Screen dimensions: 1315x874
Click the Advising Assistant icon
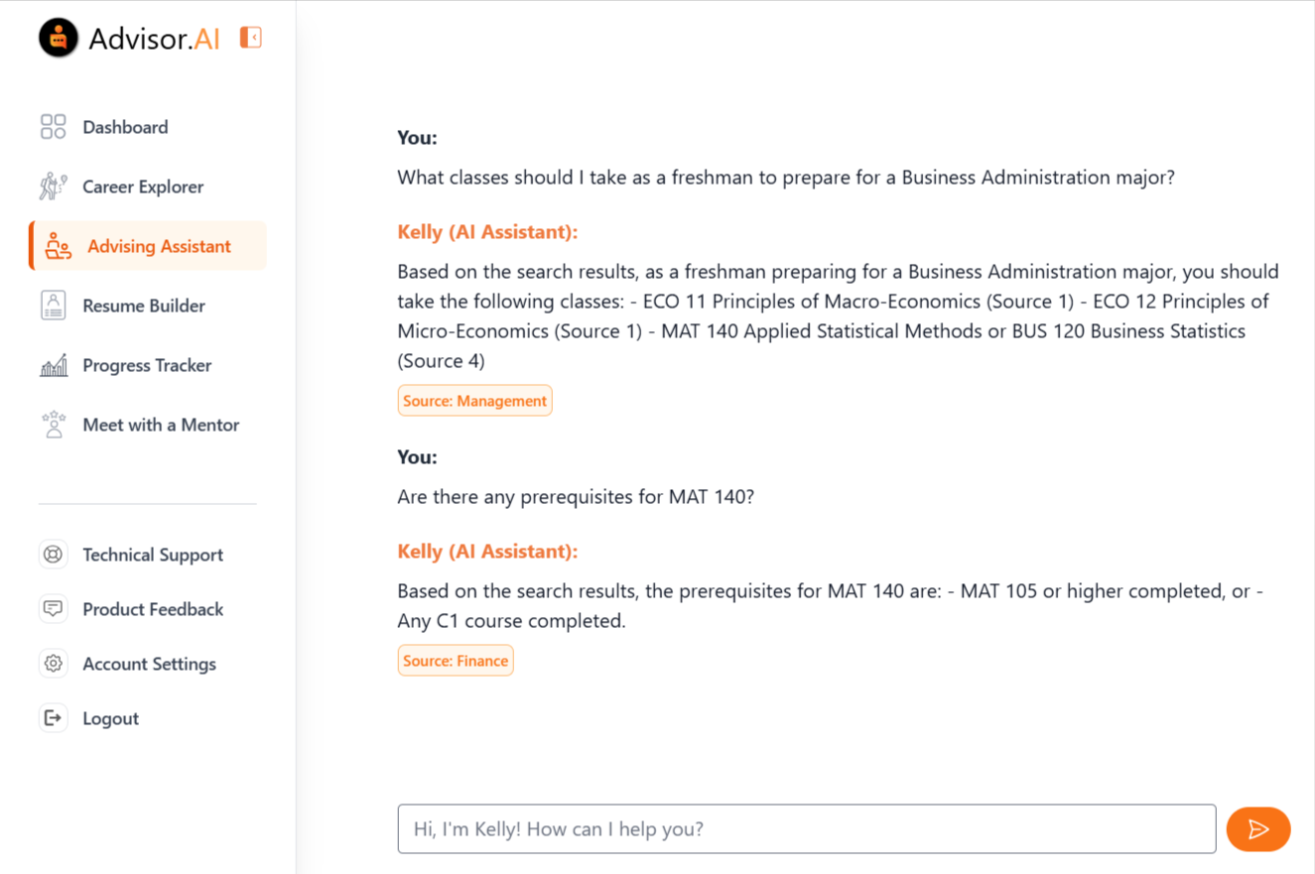(x=58, y=245)
